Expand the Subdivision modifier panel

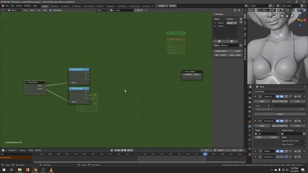256,157
